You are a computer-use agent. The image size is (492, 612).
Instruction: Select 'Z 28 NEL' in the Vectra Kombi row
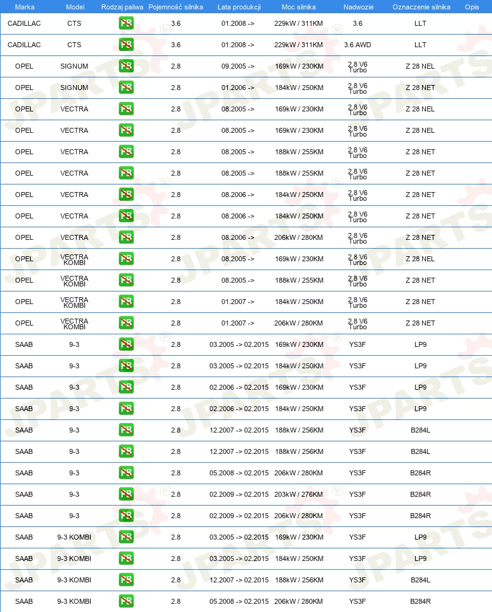(420, 259)
